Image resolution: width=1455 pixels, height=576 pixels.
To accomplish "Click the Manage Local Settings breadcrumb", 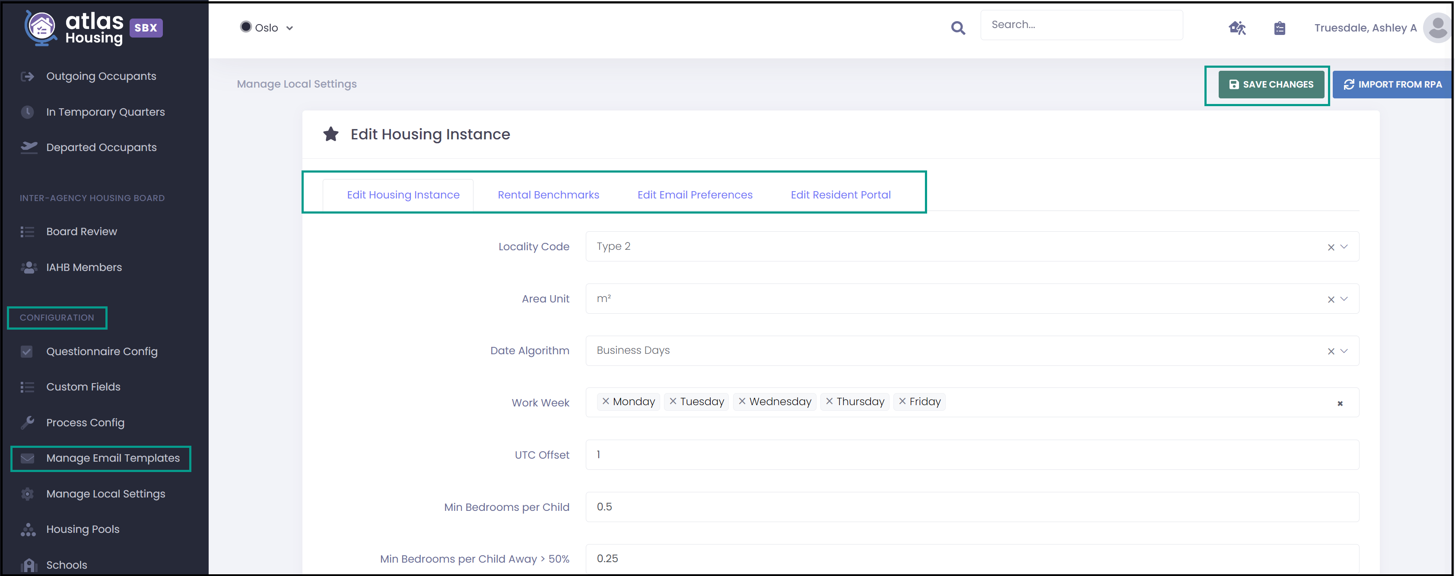I will (296, 84).
